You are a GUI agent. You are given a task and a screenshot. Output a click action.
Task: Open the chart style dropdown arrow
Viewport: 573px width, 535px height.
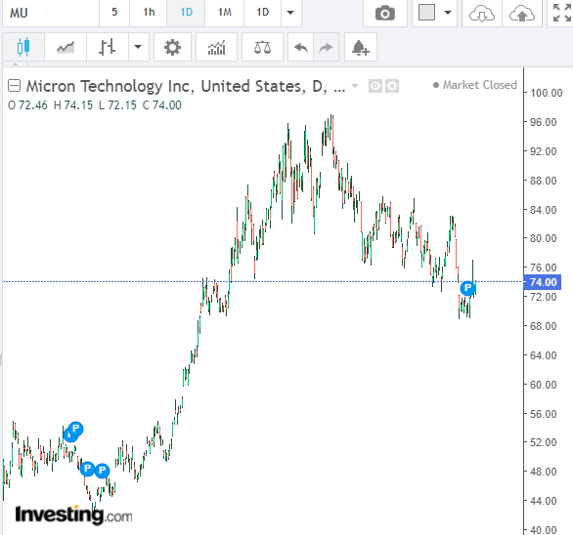(138, 47)
